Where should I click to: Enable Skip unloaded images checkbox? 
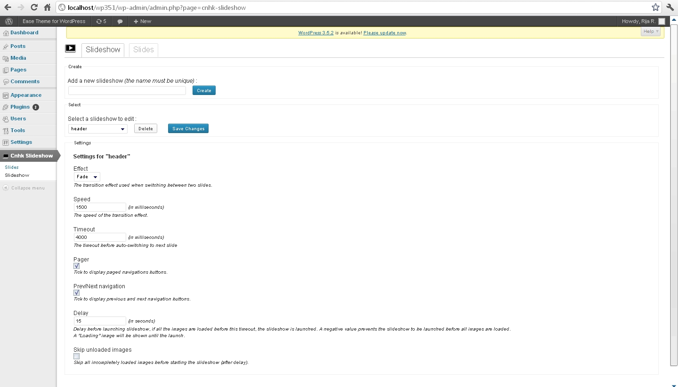pos(77,356)
